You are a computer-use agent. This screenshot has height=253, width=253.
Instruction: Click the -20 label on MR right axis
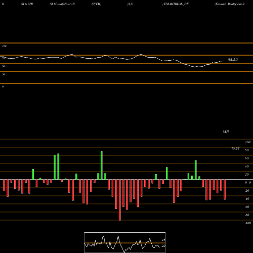tap(247, 191)
